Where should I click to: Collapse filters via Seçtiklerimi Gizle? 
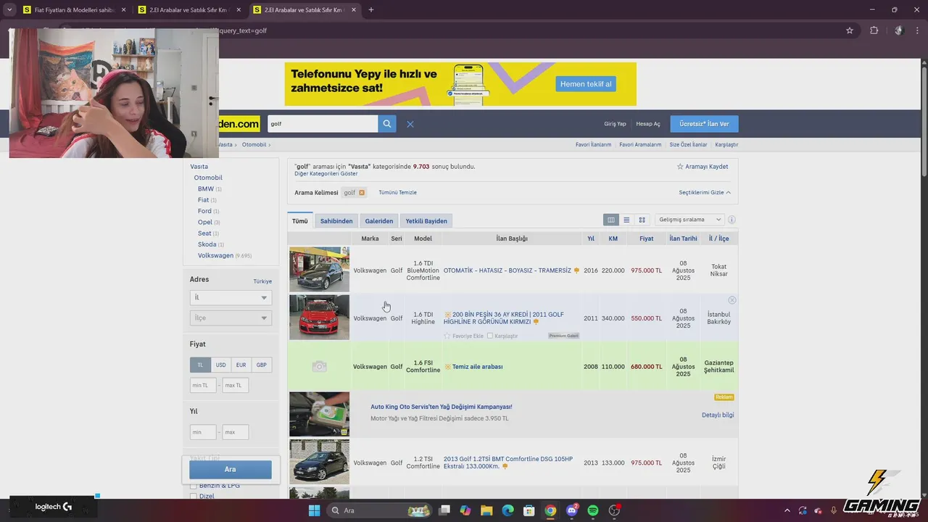tap(705, 193)
